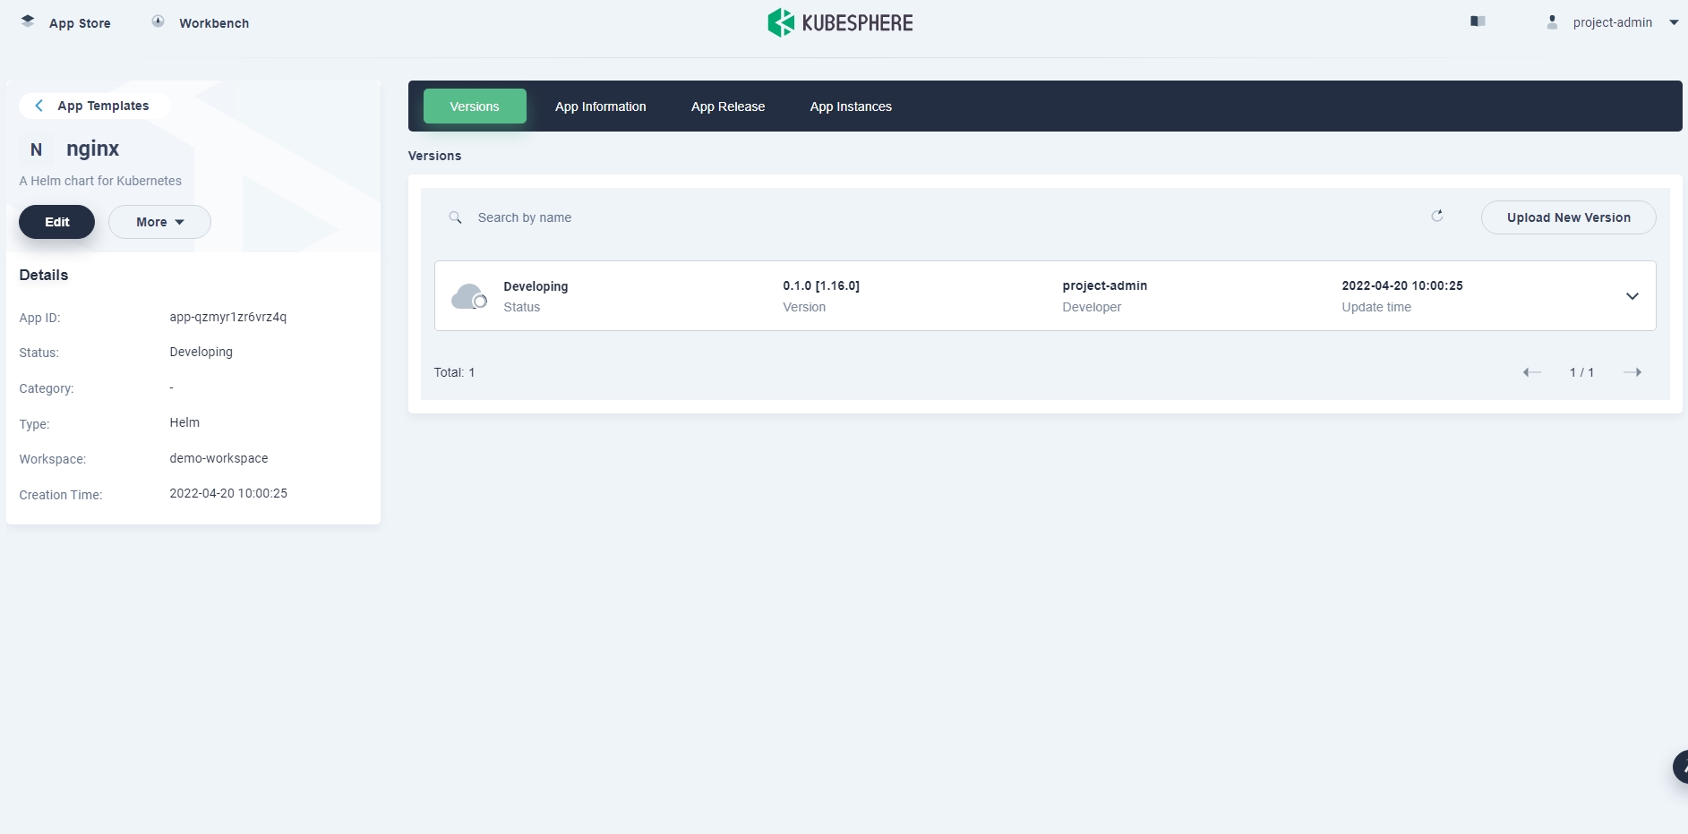Viewport: 1688px width, 834px height.
Task: Click the search magnifier icon
Action: point(455,217)
